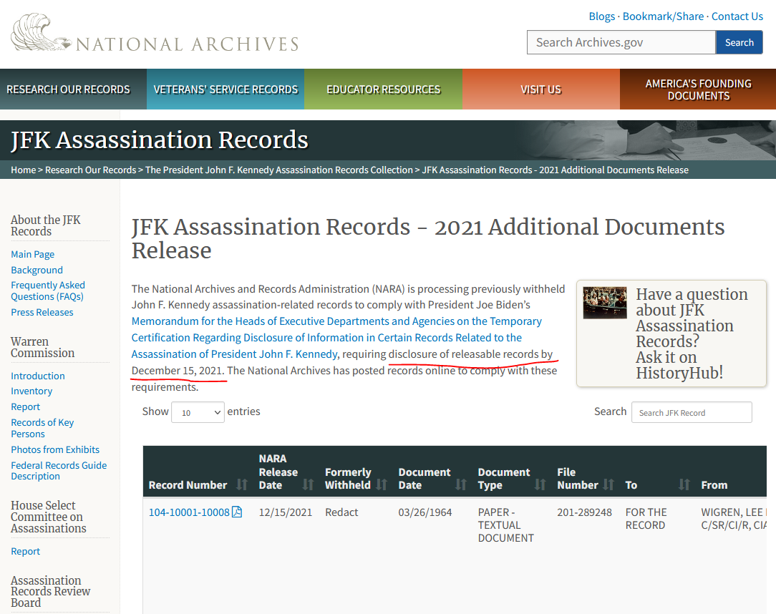Click the National Archives eagle logo
The width and height of the screenshot is (776, 614).
point(41,32)
